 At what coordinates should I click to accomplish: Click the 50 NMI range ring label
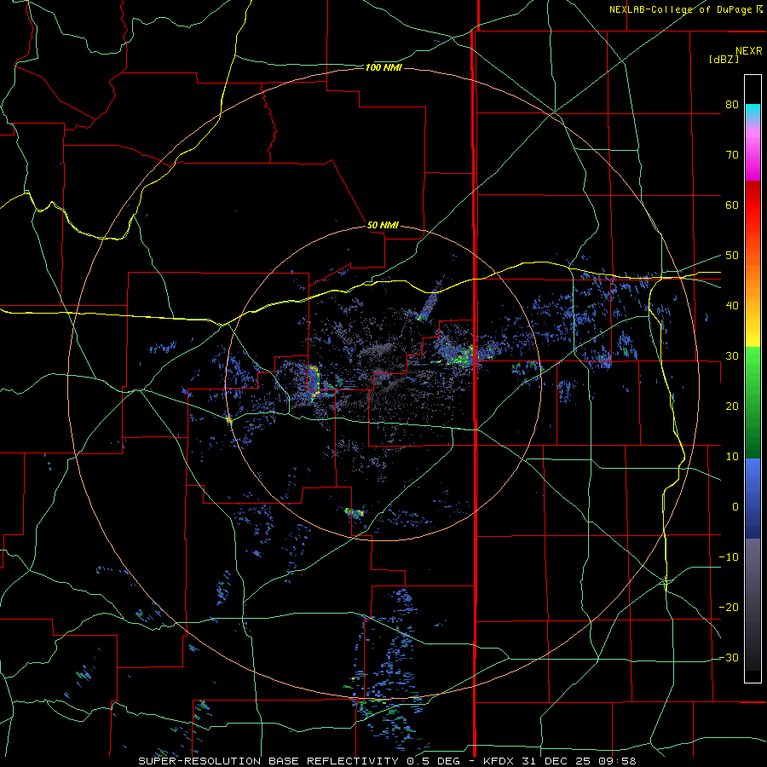pos(383,226)
